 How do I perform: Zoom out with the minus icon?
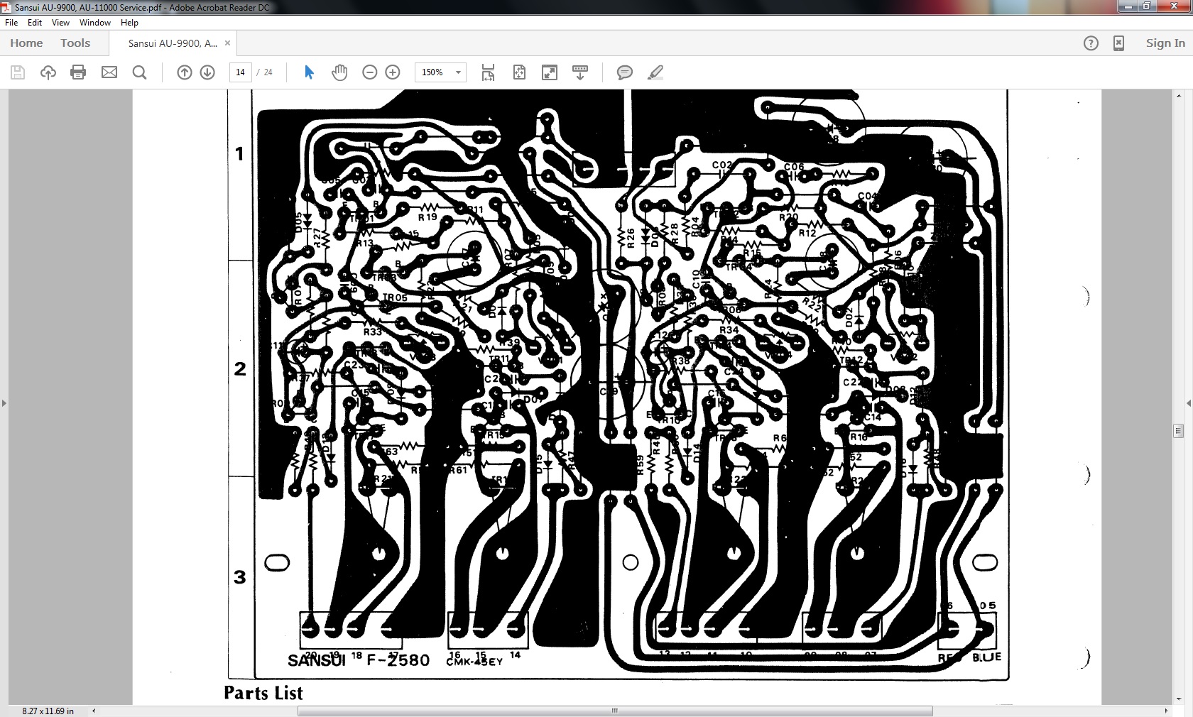point(369,72)
